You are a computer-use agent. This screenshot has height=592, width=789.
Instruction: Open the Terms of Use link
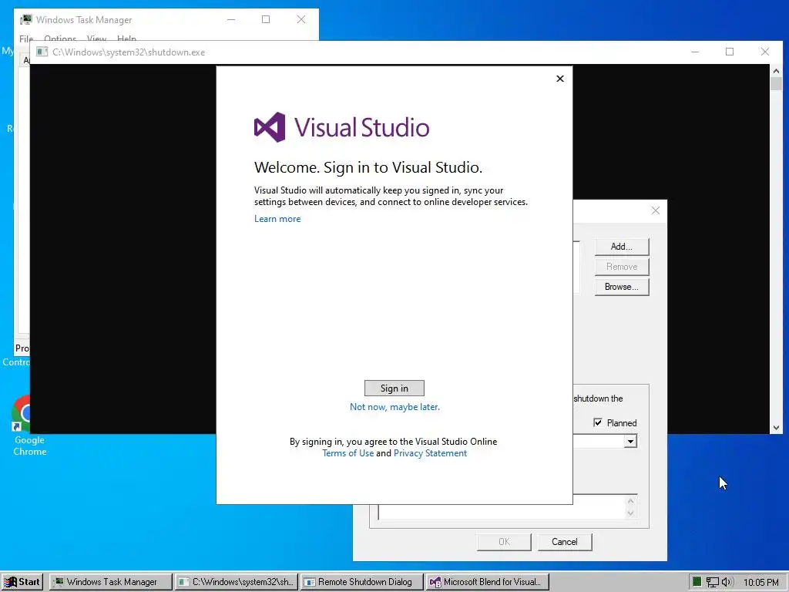click(x=347, y=453)
